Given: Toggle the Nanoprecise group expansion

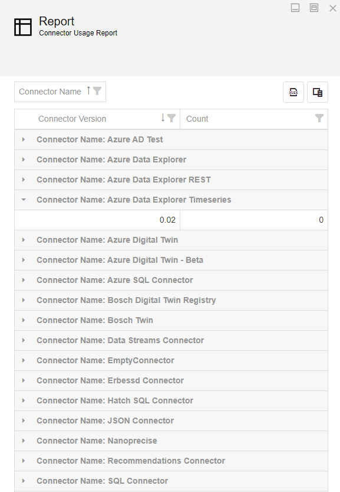Looking at the screenshot, I should coord(23,441).
